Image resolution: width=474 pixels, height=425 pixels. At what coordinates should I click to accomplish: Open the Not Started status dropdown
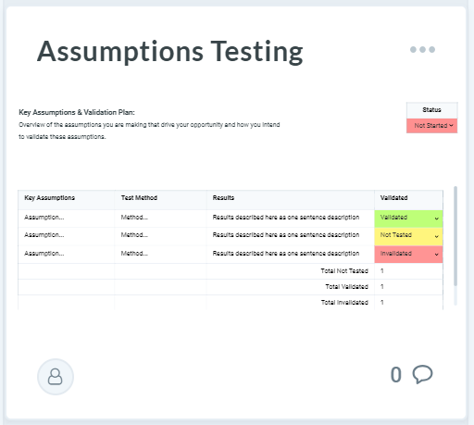[431, 126]
